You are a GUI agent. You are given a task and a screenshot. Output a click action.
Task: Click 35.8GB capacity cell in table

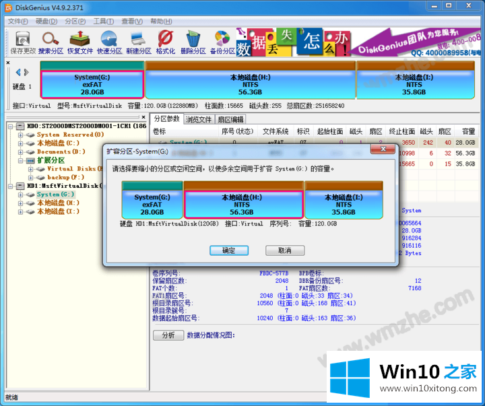coord(465,164)
